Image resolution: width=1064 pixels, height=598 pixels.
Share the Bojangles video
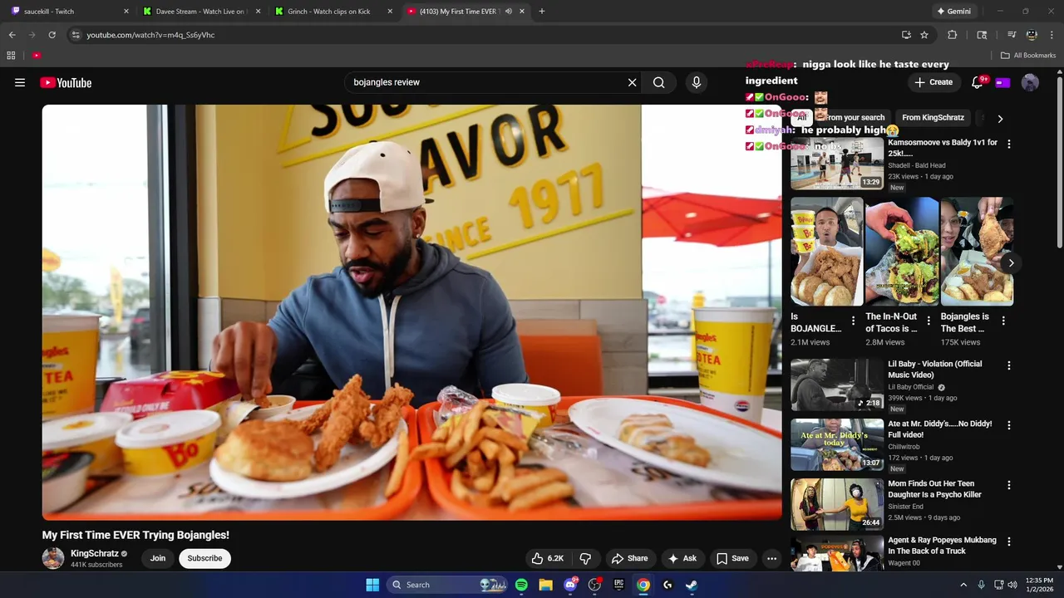click(630, 558)
